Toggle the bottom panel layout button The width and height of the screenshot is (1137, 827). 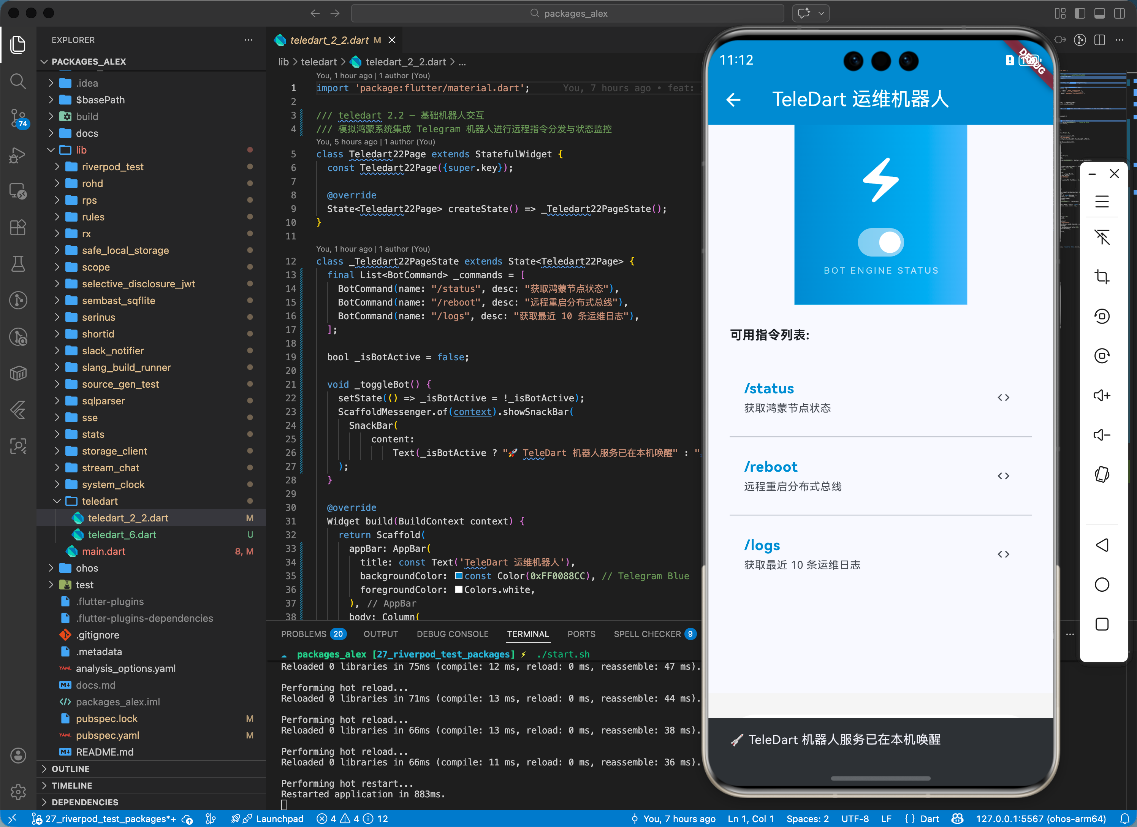pyautogui.click(x=1099, y=14)
